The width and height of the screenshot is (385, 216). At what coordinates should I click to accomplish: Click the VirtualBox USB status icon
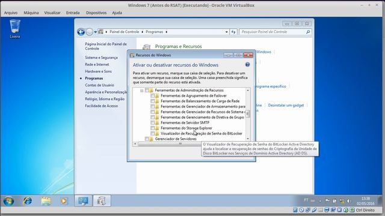[x=314, y=210]
